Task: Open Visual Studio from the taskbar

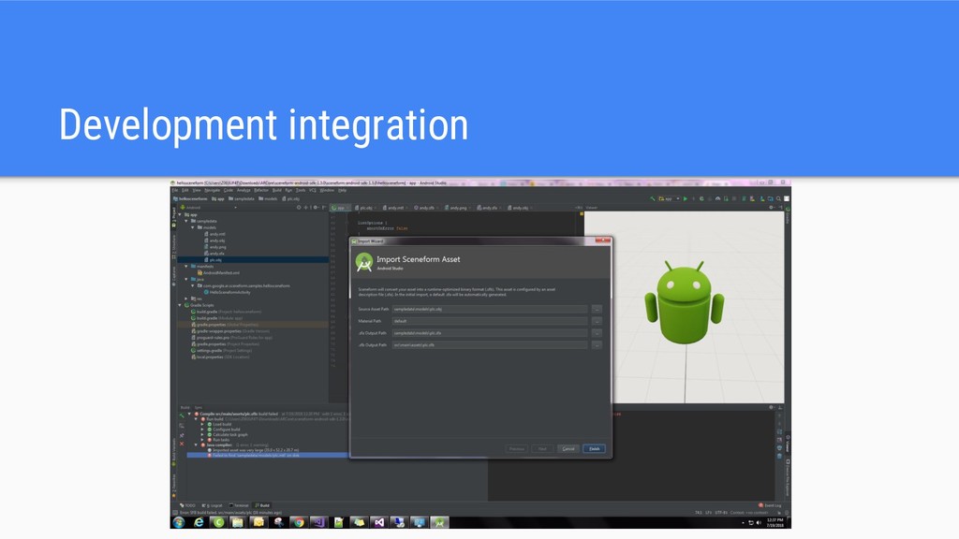Action: point(378,522)
